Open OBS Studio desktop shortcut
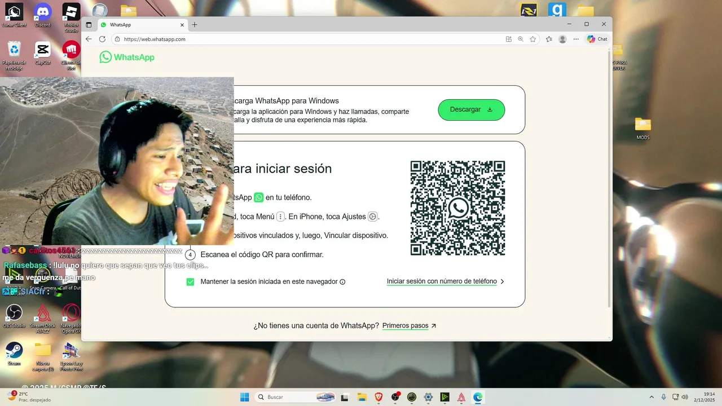Image resolution: width=722 pixels, height=406 pixels. pyautogui.click(x=14, y=316)
